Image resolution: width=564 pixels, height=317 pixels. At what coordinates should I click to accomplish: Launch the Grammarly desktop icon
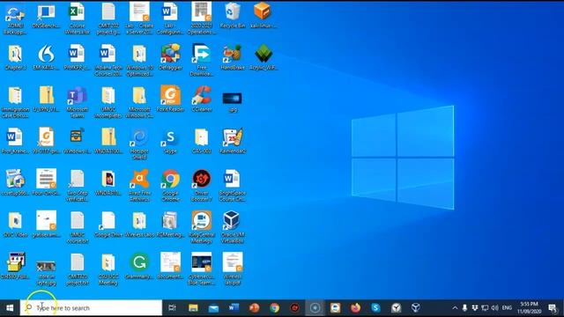coord(139,266)
